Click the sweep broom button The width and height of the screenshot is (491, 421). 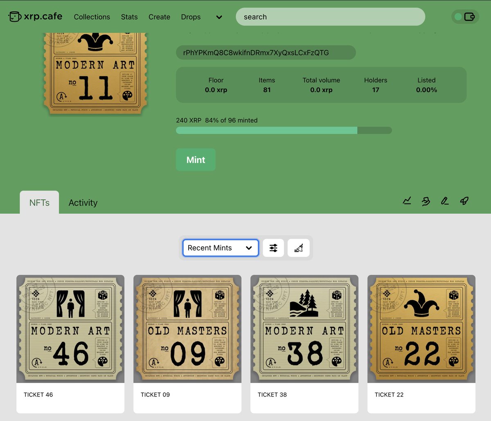(298, 248)
